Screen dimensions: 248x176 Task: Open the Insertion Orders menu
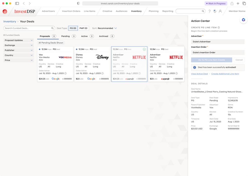point(71,11)
